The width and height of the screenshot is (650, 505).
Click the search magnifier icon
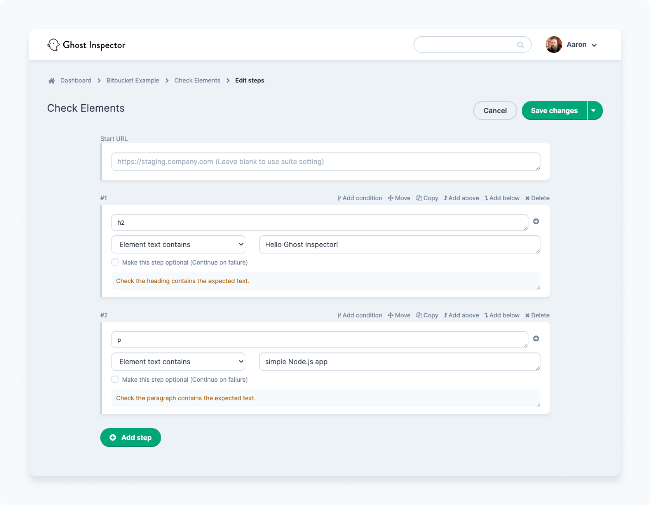tap(520, 44)
